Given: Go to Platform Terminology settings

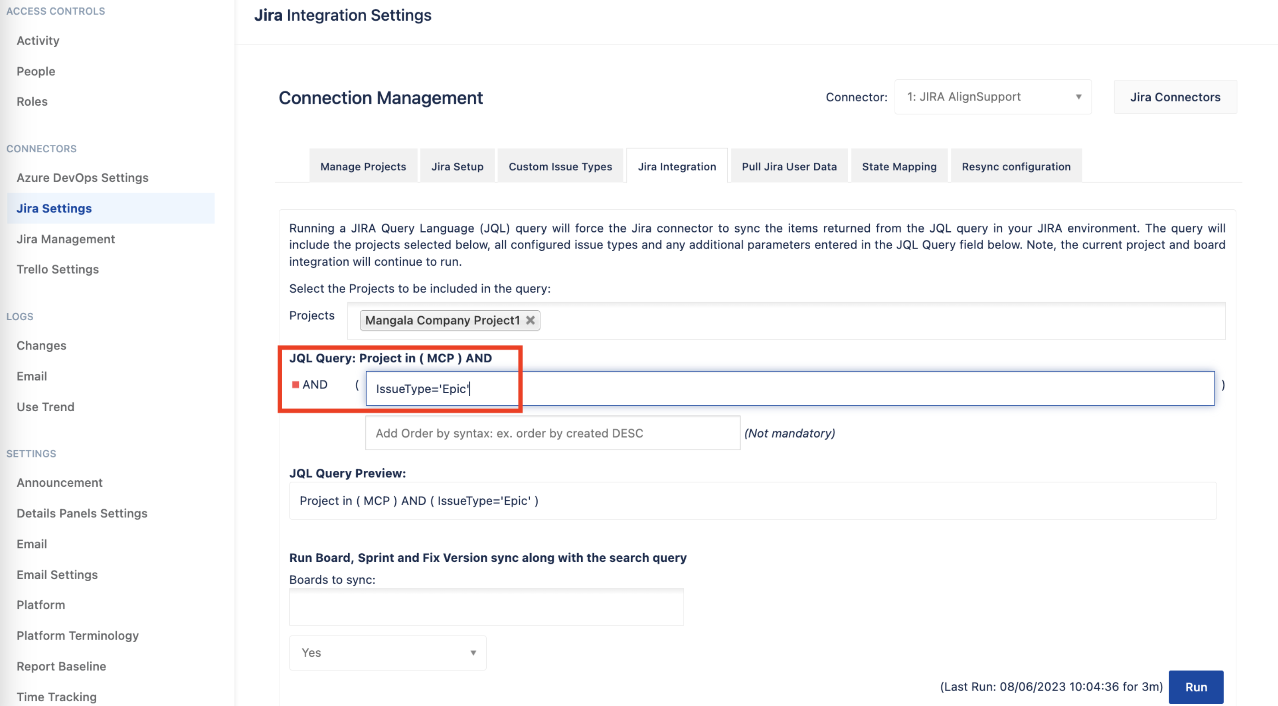Looking at the screenshot, I should (x=77, y=636).
